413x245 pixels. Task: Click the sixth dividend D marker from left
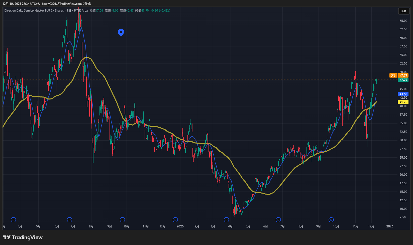click(278, 220)
